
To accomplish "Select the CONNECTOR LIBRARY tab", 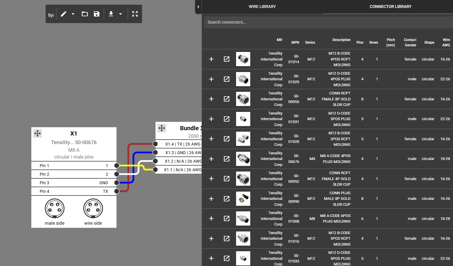I will [x=390, y=6].
